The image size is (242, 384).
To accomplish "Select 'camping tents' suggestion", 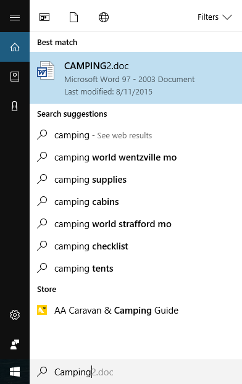I will [136, 269].
